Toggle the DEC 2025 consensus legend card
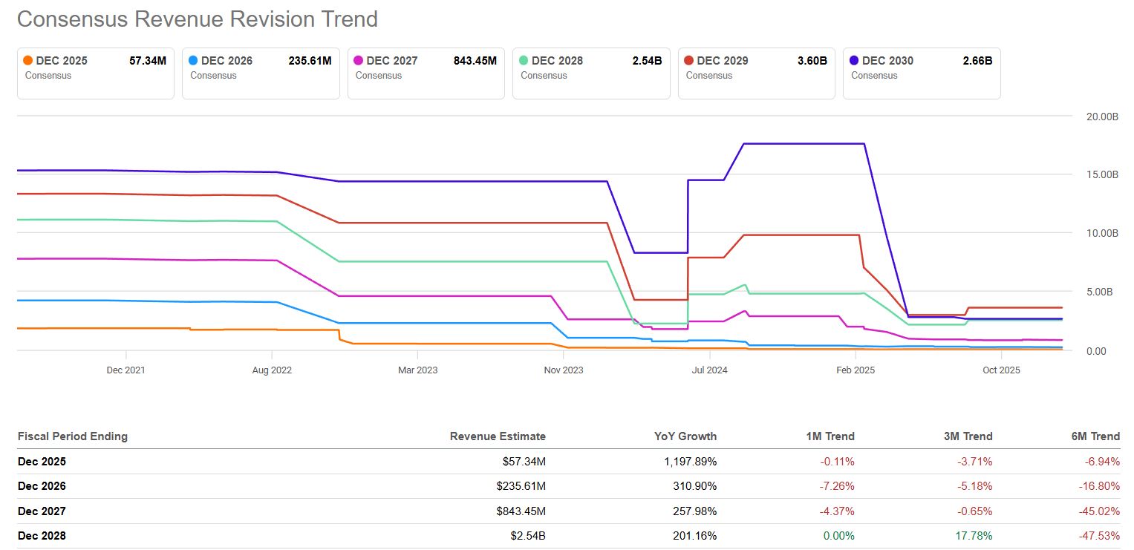The width and height of the screenshot is (1134, 550). pyautogui.click(x=95, y=73)
